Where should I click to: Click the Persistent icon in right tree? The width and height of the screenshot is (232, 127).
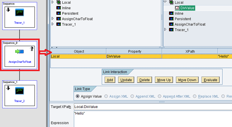(x=171, y=19)
